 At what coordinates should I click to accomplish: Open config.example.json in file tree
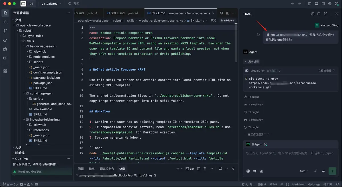(x=48, y=73)
